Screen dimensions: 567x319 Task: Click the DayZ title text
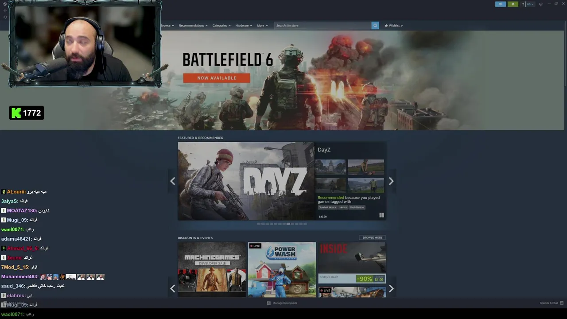(x=324, y=150)
